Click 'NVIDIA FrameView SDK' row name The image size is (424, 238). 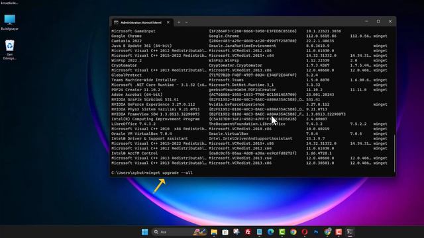click(x=156, y=114)
